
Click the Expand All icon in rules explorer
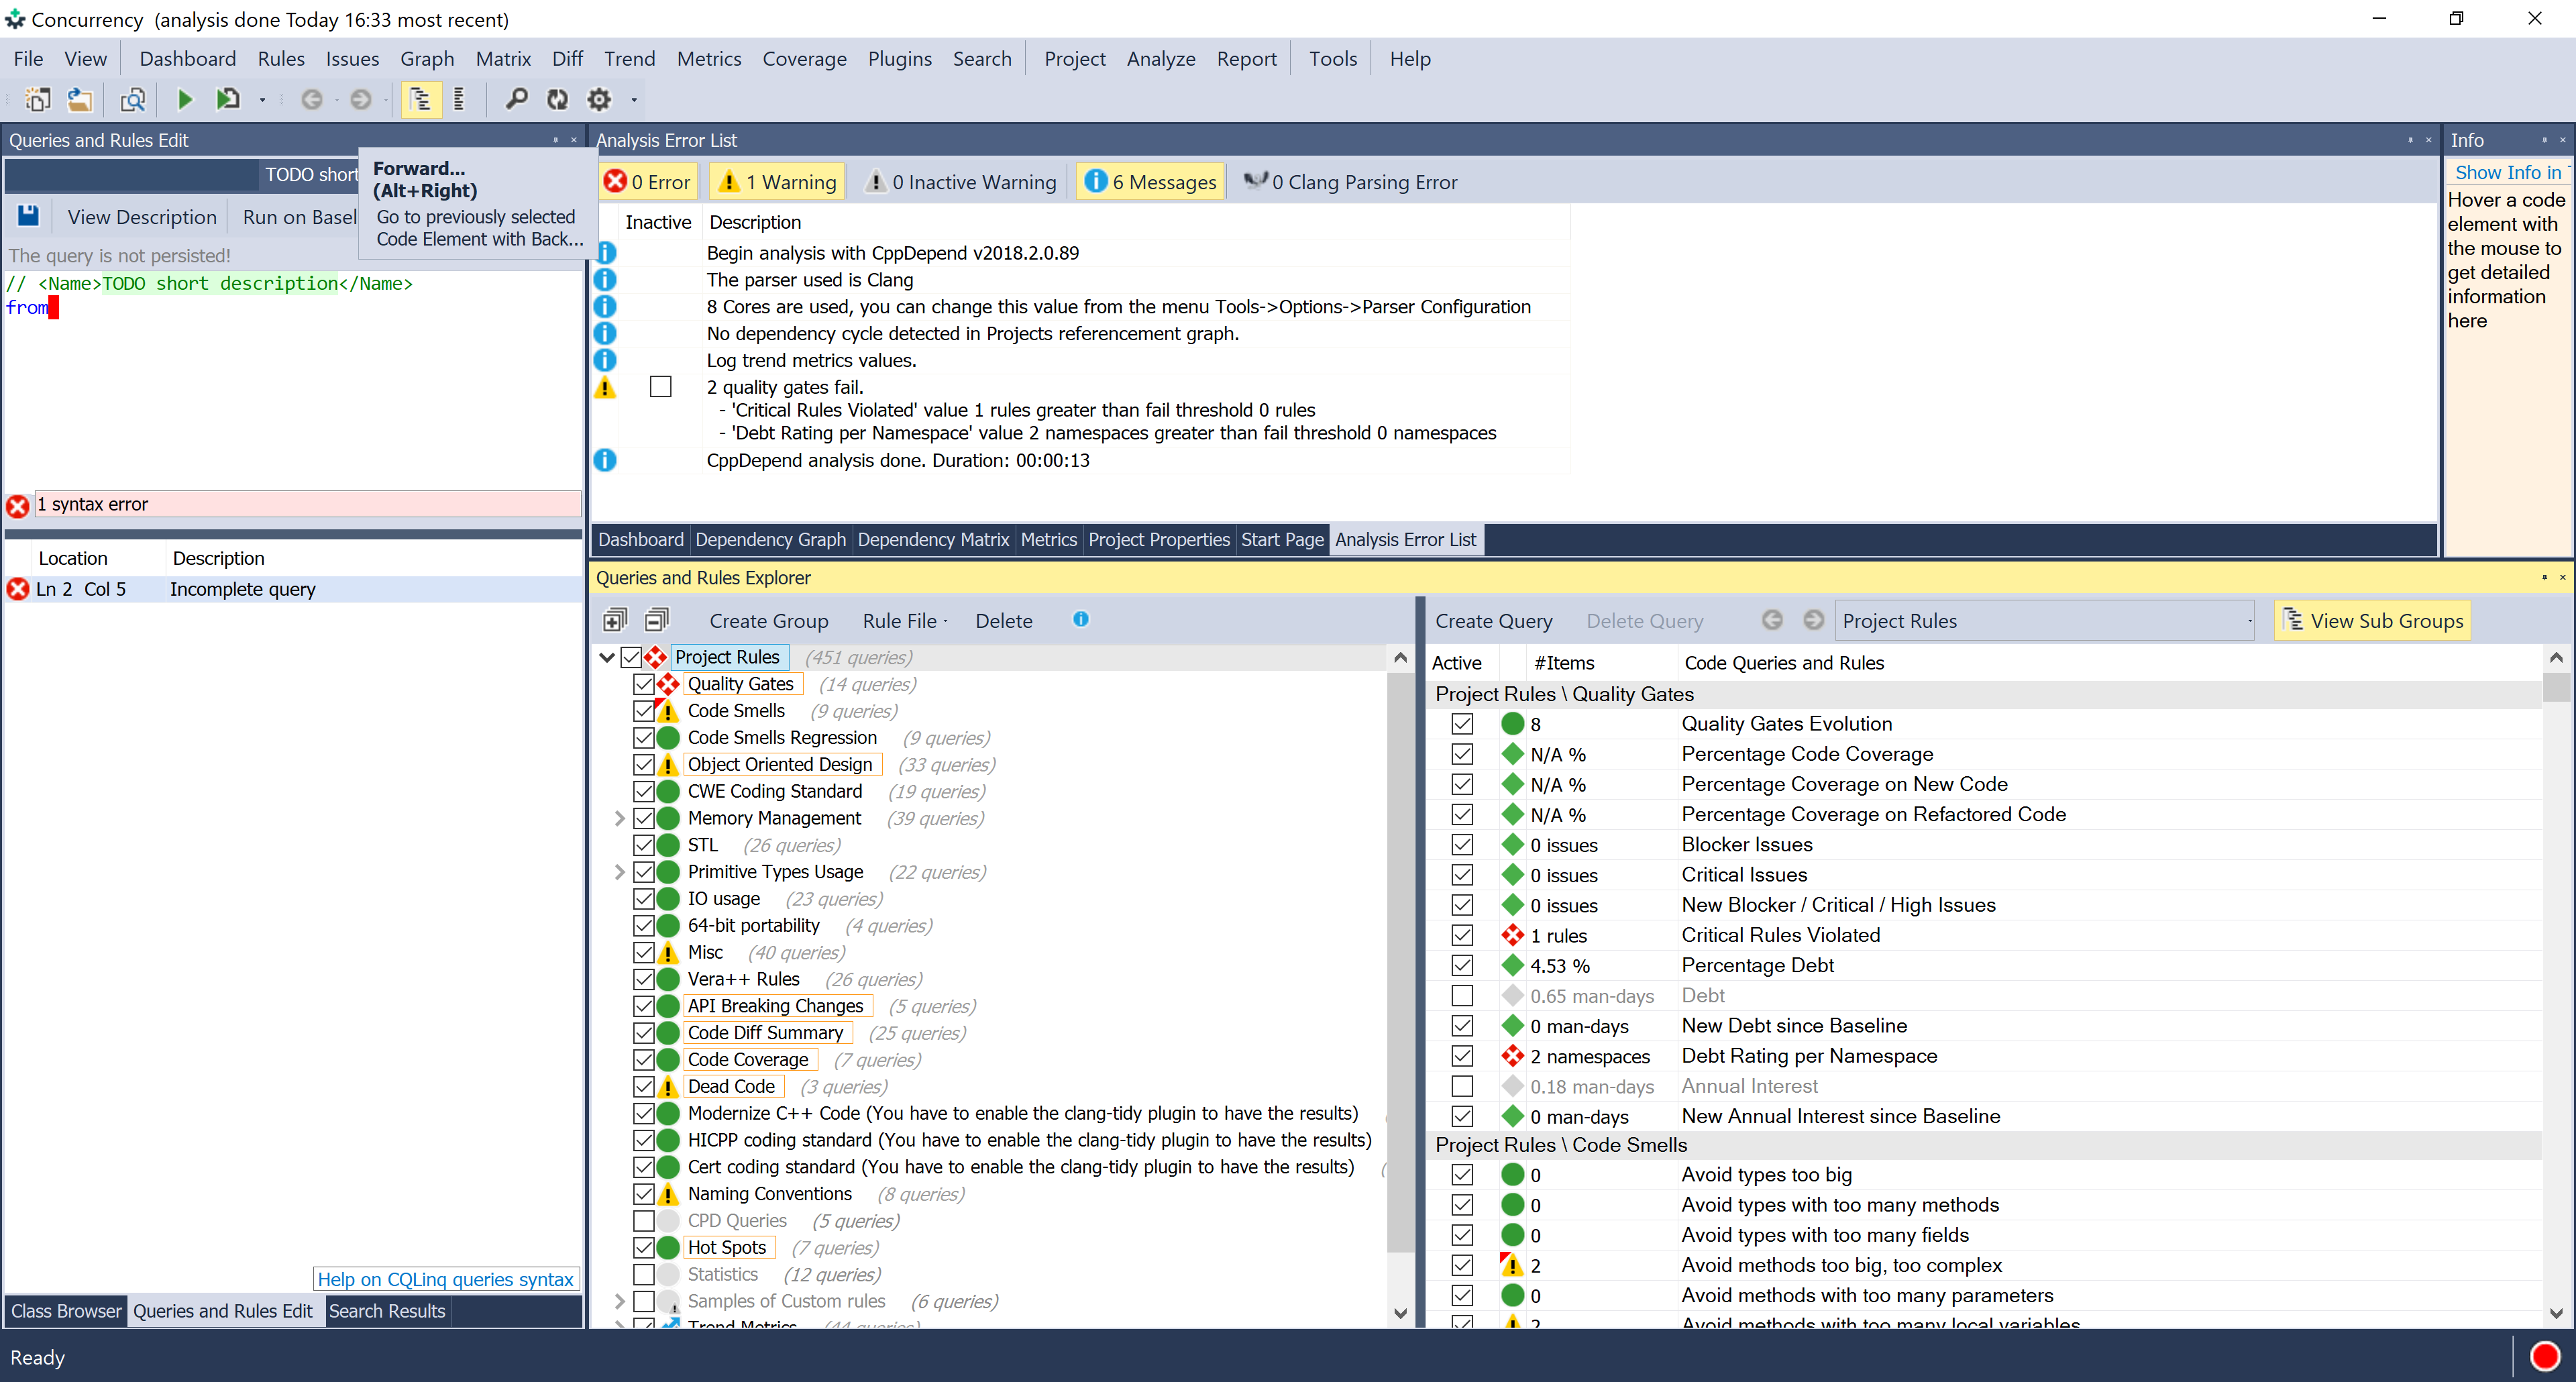pyautogui.click(x=615, y=621)
